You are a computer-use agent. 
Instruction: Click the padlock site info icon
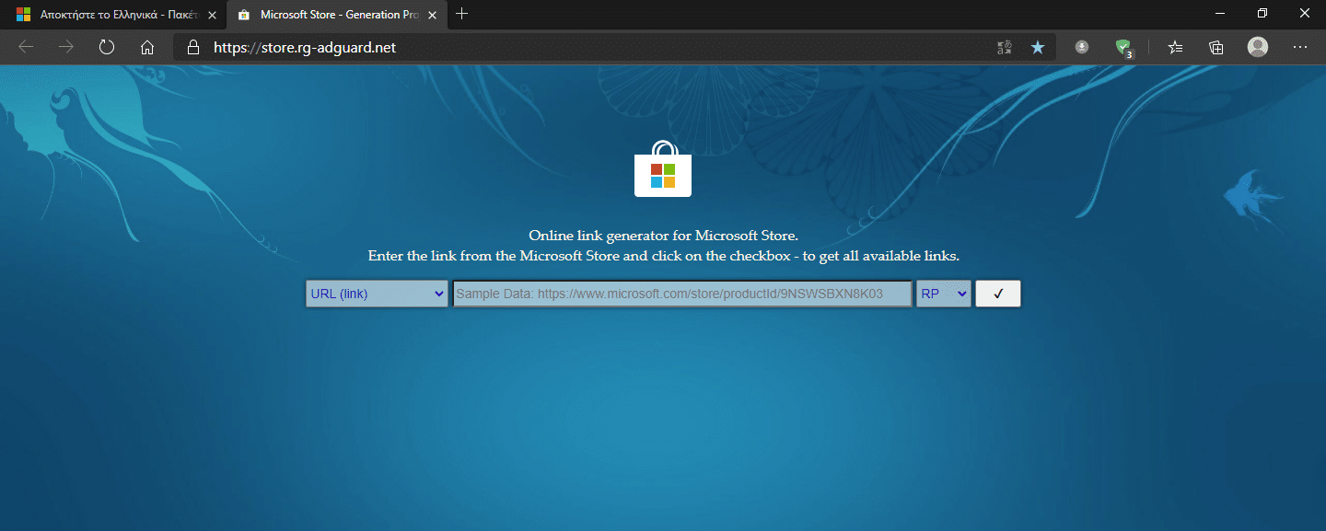click(x=192, y=47)
